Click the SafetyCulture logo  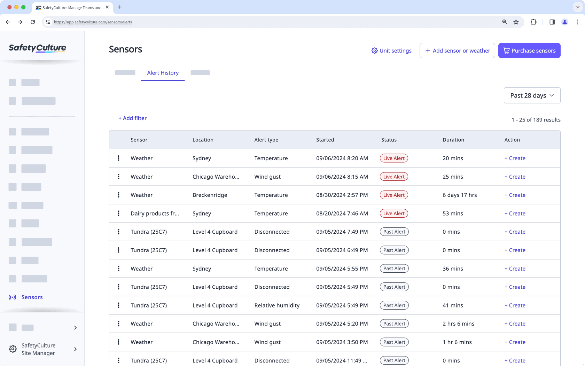pyautogui.click(x=37, y=48)
